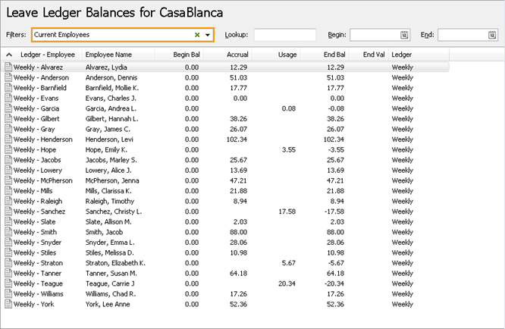The height and width of the screenshot is (329, 505).
Task: Select the Weekly - Teague ledger row
Action: (x=44, y=284)
